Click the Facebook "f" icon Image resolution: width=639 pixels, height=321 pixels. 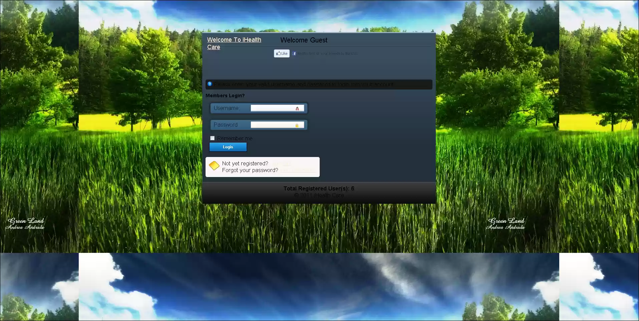[x=294, y=53]
